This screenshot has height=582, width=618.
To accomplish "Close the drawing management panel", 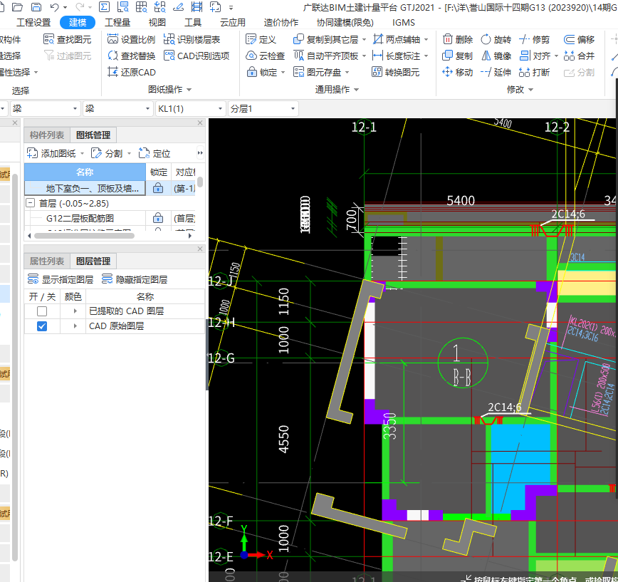I will [200, 123].
